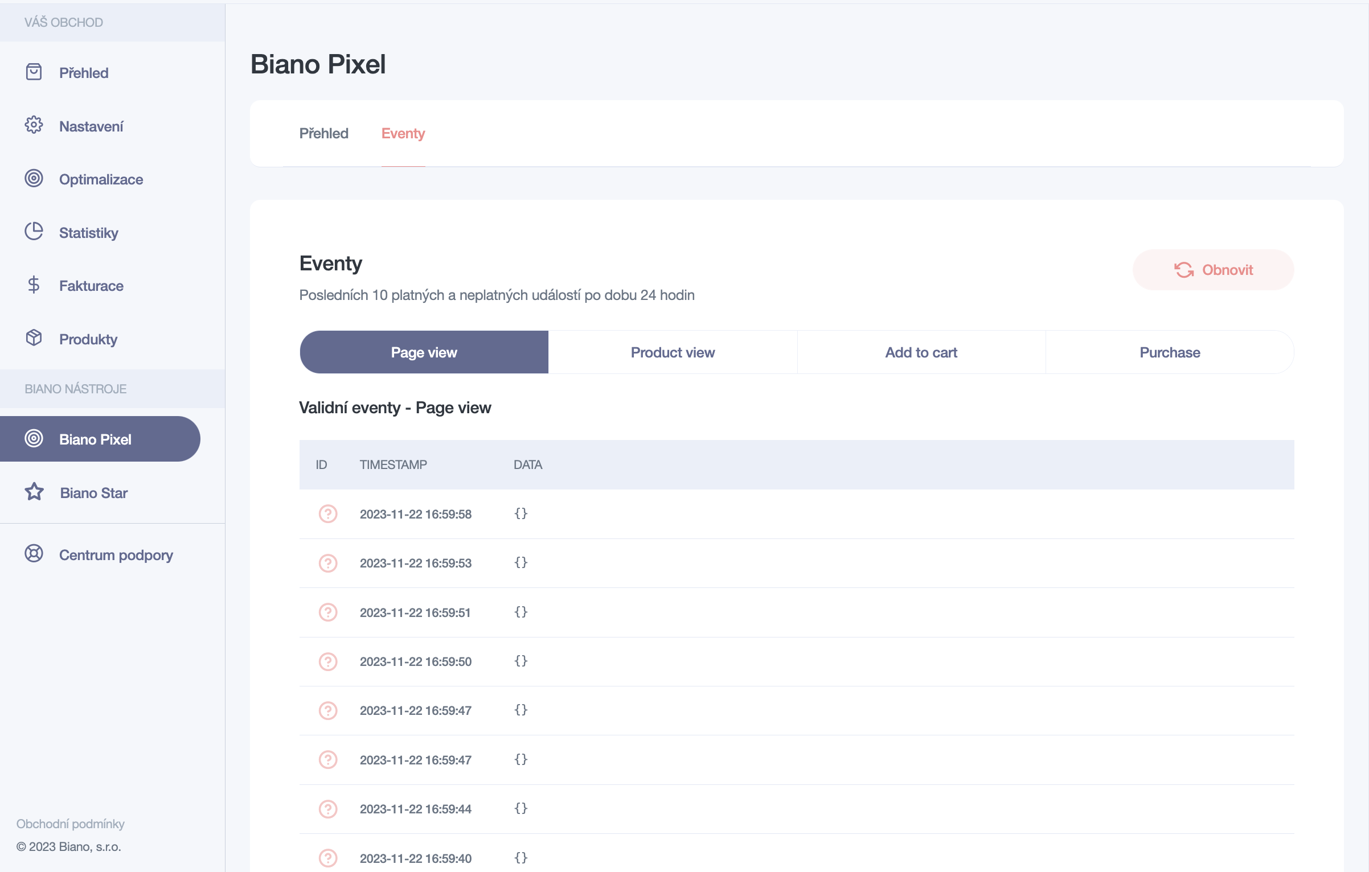
Task: Switch to Product view events
Action: tap(673, 352)
